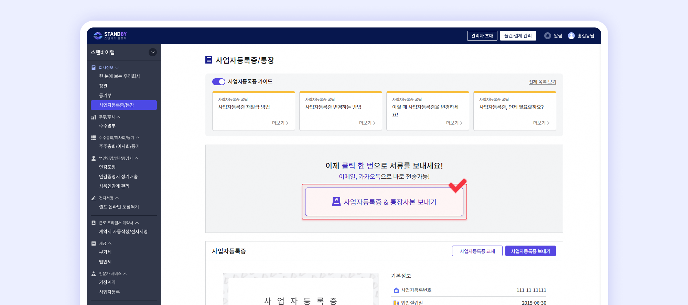This screenshot has width=688, height=305.
Task: Open the 전체 목록 보기 link
Action: tap(542, 82)
